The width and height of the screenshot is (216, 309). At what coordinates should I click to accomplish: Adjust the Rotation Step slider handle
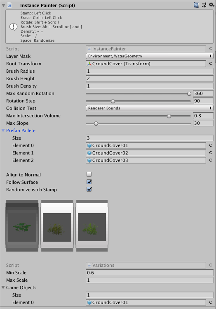pyautogui.click(x=113, y=101)
